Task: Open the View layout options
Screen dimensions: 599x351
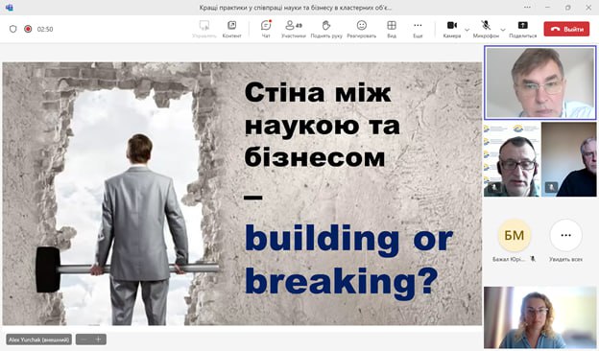Action: 392,29
